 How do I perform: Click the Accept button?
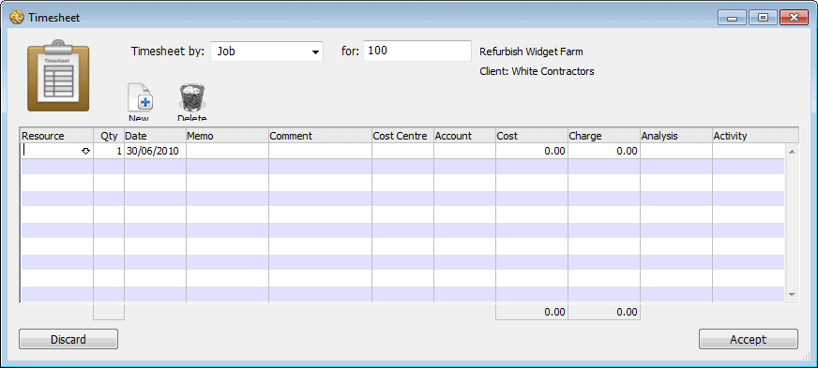[748, 339]
